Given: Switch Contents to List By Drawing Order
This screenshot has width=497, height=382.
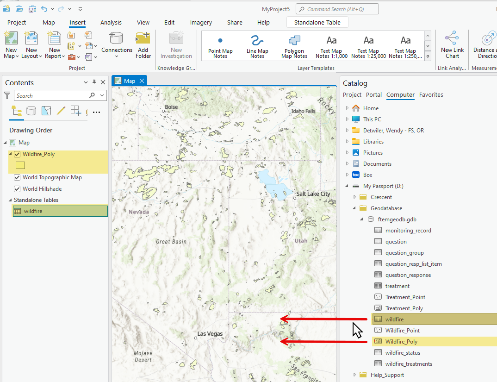Looking at the screenshot, I should click(17, 111).
